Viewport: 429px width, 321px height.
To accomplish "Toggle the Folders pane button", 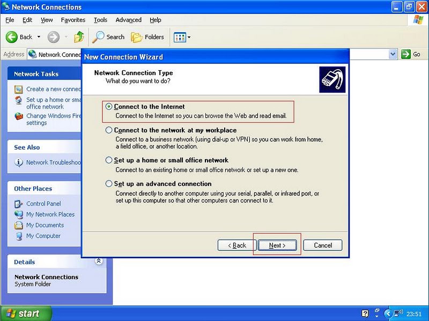I will click(x=147, y=37).
